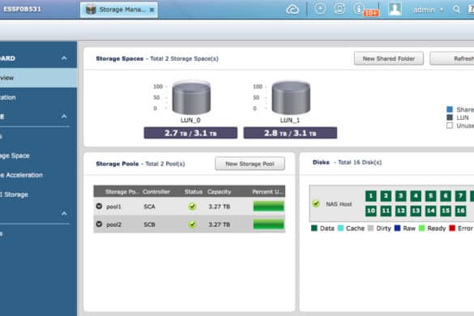The height and width of the screenshot is (316, 474).
Task: Select the LUN_1 2.8 TB / 3.1 TB bar
Action: point(290,133)
